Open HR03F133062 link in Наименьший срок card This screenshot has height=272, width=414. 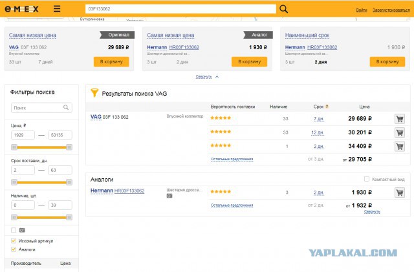point(322,47)
